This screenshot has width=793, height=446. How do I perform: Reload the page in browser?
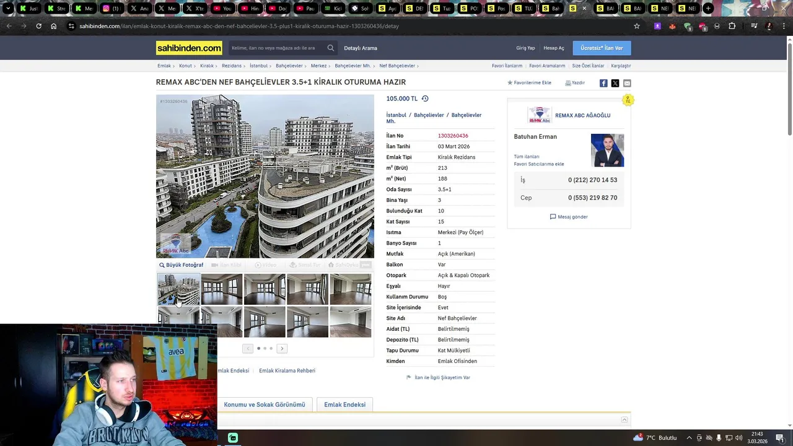point(38,26)
